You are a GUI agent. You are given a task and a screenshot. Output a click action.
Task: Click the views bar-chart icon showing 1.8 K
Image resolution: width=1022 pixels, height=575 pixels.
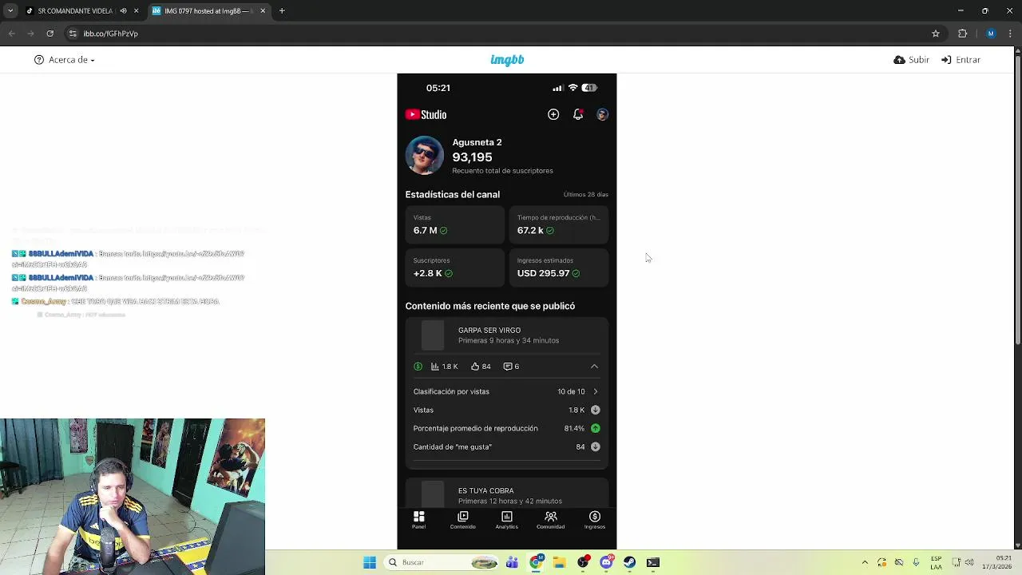(435, 366)
